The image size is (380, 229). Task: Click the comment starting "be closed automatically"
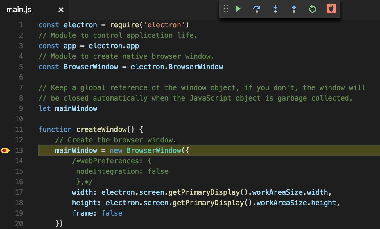point(196,98)
